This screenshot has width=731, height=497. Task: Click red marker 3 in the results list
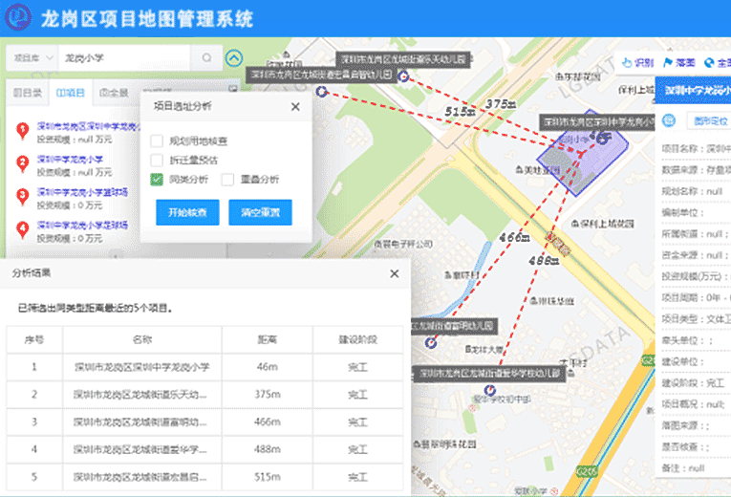click(x=22, y=196)
